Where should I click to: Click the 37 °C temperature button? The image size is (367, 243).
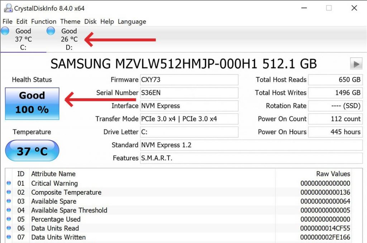coord(32,151)
